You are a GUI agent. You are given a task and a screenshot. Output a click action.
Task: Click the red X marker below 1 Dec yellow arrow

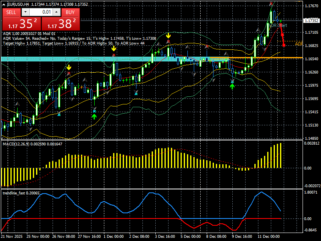click(x=114, y=55)
